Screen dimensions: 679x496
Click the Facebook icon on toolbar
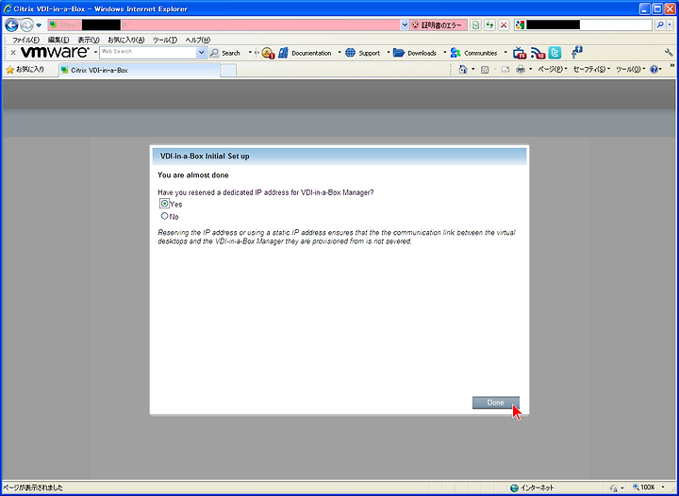(x=576, y=53)
